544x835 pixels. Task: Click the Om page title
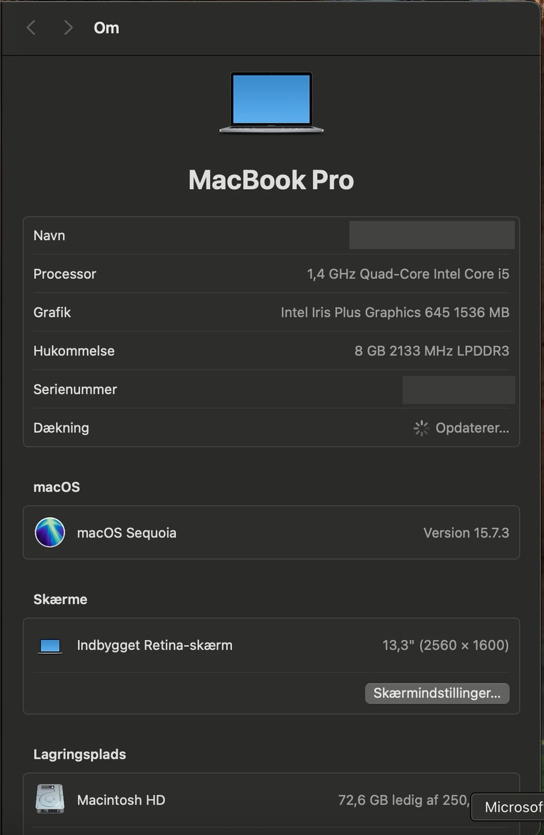click(x=107, y=28)
